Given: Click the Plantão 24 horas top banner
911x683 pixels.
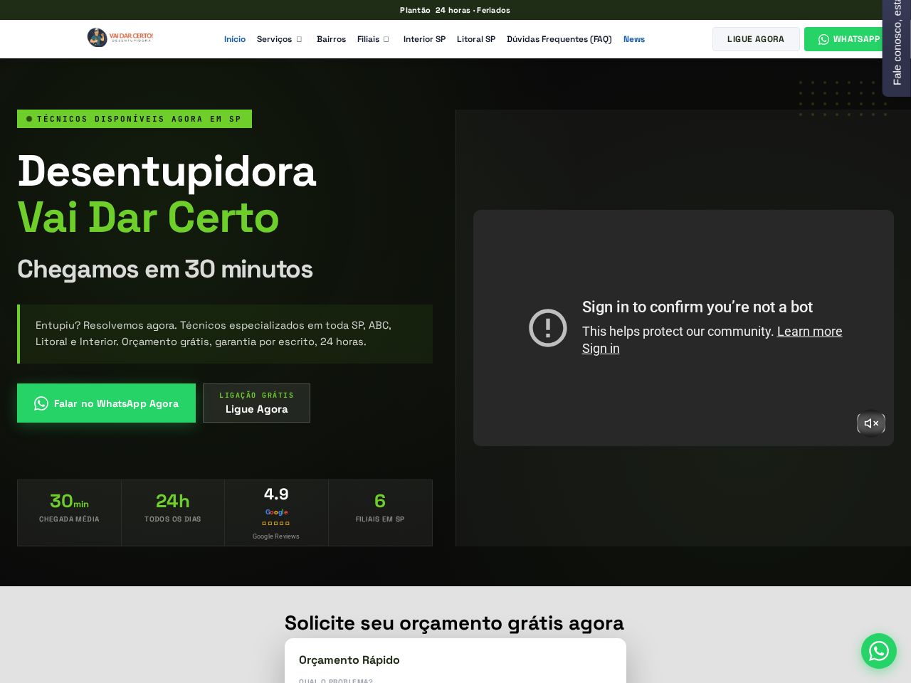Looking at the screenshot, I should pos(455,10).
